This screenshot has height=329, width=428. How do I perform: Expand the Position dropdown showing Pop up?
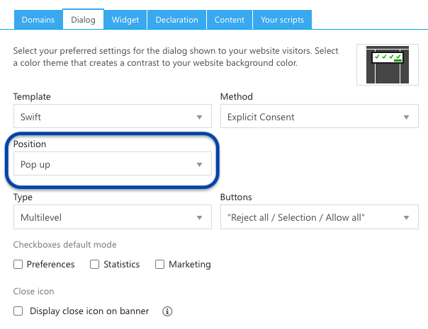(x=113, y=163)
